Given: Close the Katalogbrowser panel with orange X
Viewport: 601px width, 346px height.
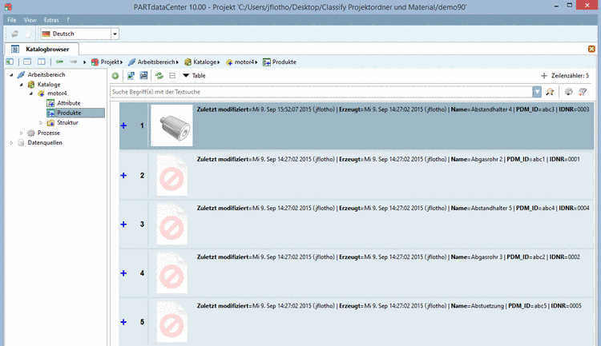Looking at the screenshot, I should coord(591,49).
